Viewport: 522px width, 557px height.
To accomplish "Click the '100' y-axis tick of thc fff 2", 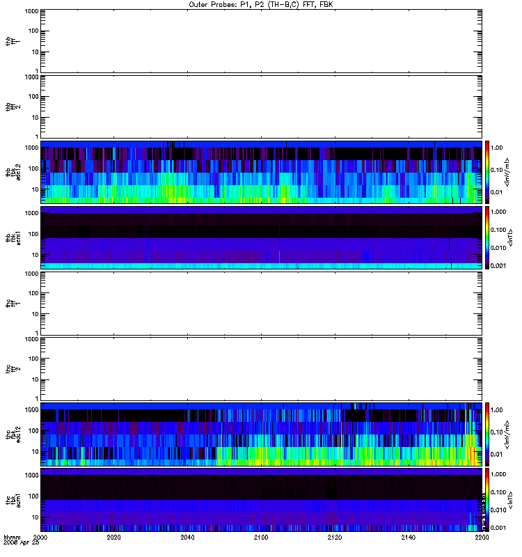I will pyautogui.click(x=33, y=359).
